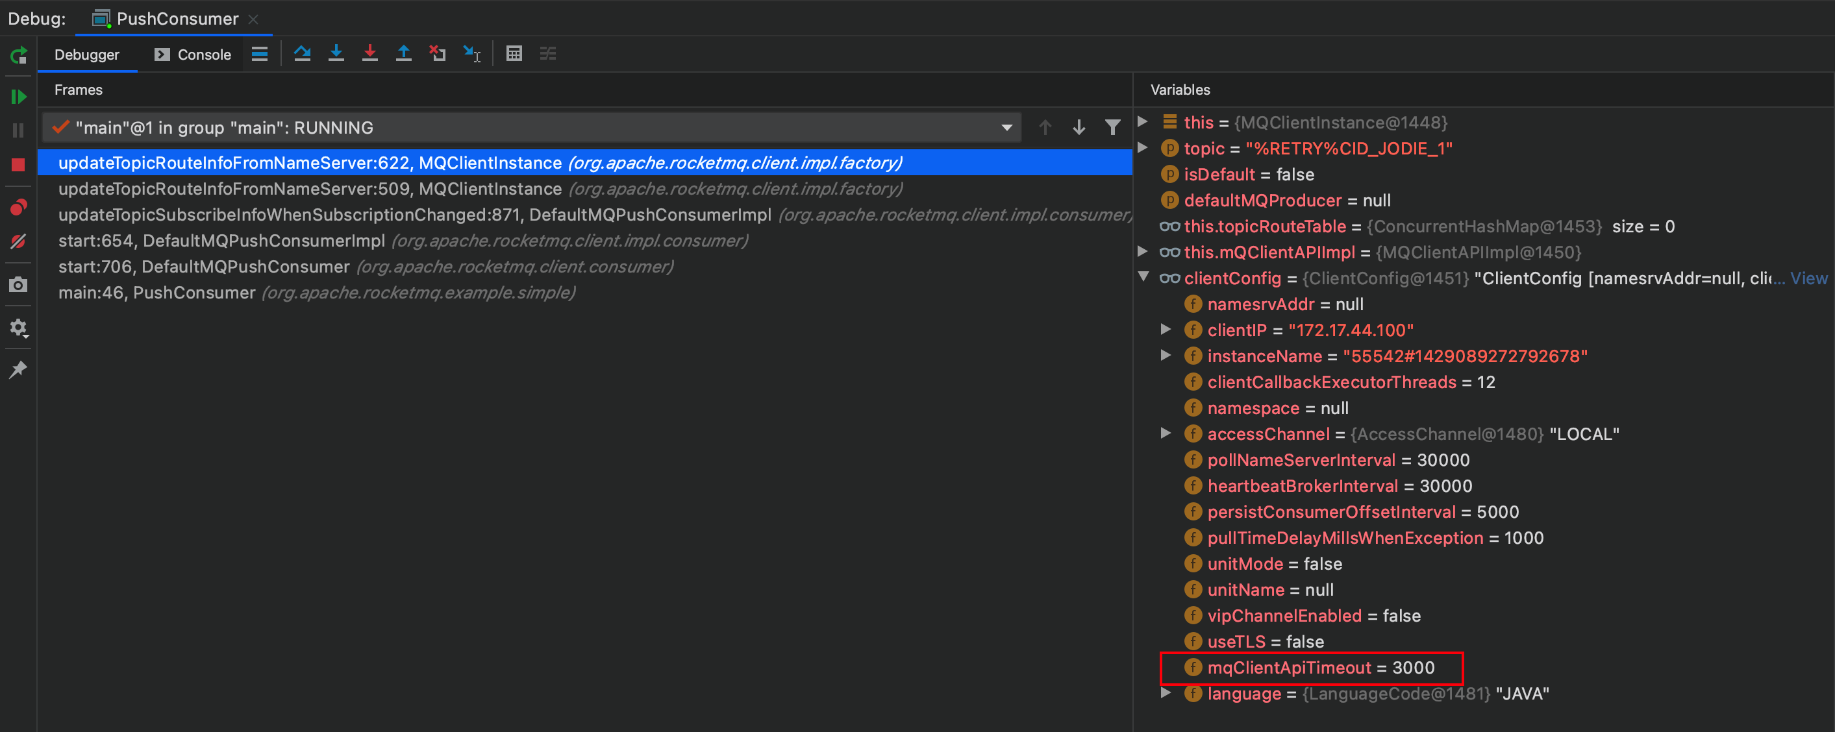Step out of the current method
This screenshot has height=732, width=1835.
(403, 53)
